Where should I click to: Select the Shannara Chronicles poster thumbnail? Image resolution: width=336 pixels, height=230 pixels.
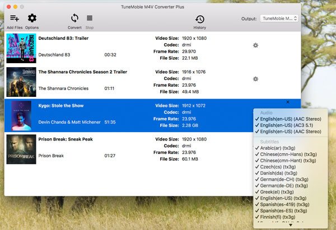pos(21,82)
